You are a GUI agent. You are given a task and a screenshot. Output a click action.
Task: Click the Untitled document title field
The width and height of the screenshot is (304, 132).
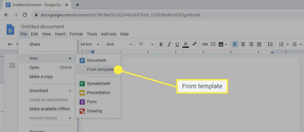click(x=43, y=27)
